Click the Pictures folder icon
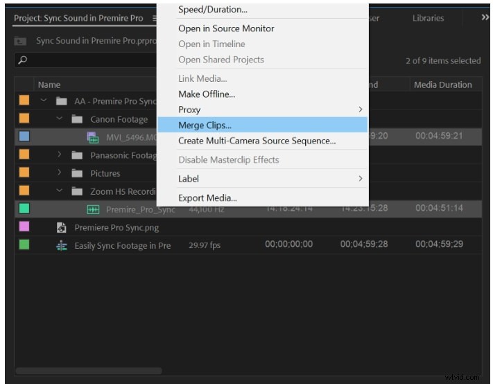The height and width of the screenshot is (384, 493). (x=77, y=173)
